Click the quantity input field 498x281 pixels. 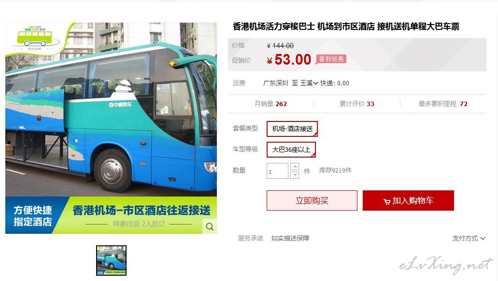click(x=277, y=171)
